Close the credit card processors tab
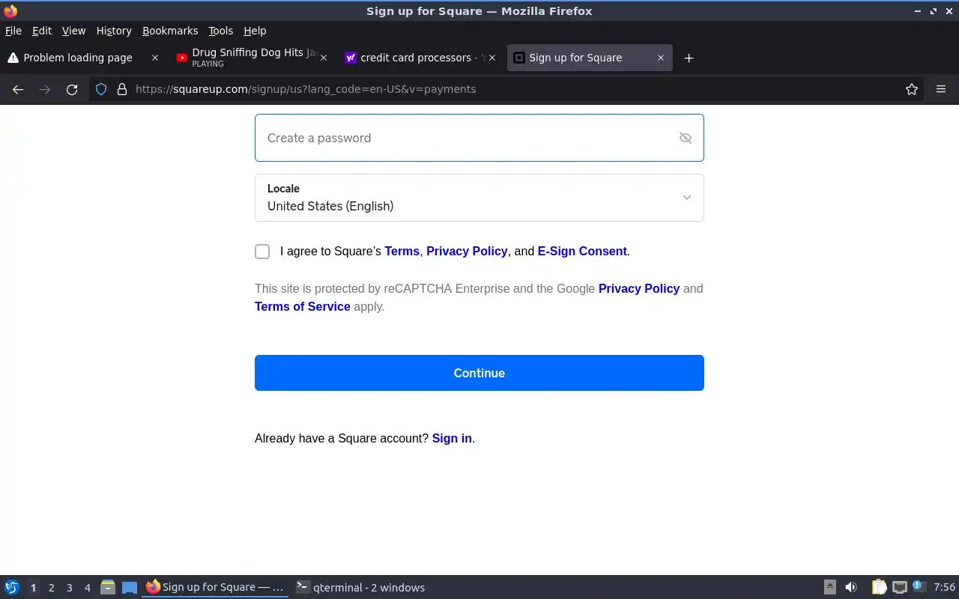The width and height of the screenshot is (959, 599). pos(492,58)
